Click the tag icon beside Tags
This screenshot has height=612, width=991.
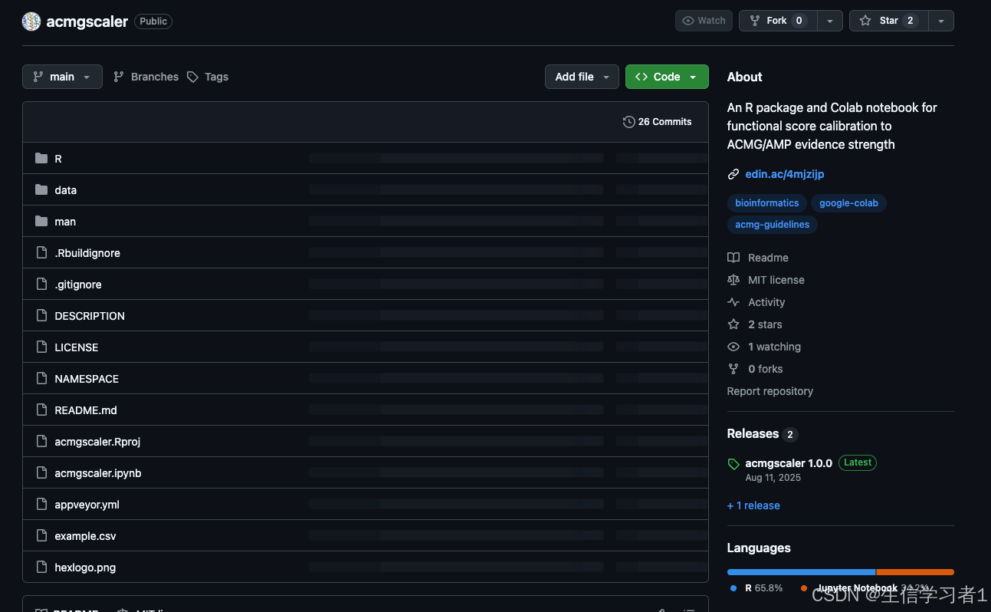click(x=193, y=77)
